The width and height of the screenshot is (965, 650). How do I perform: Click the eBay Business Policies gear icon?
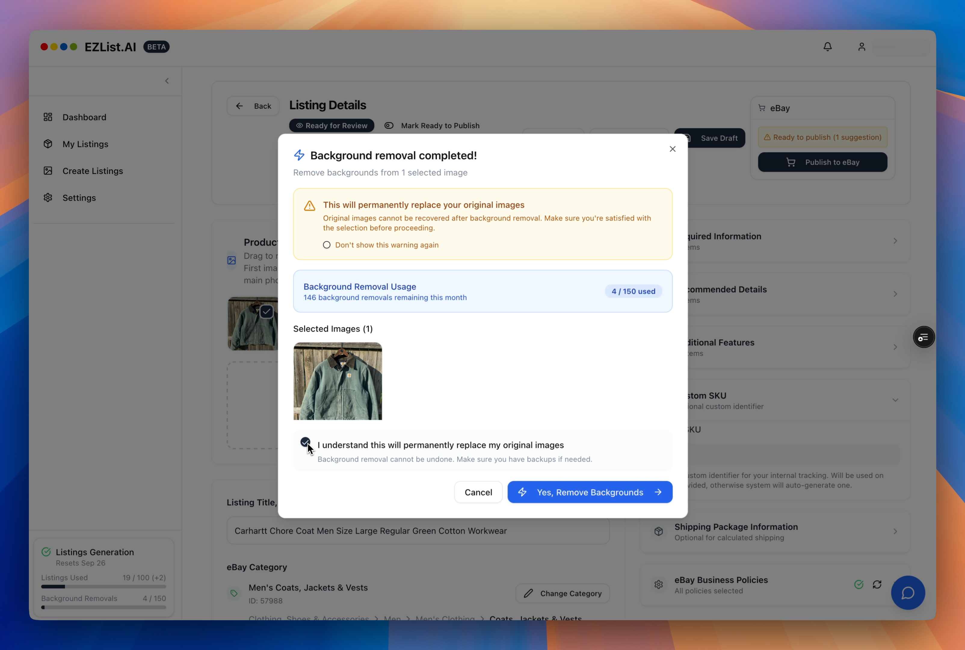[658, 584]
